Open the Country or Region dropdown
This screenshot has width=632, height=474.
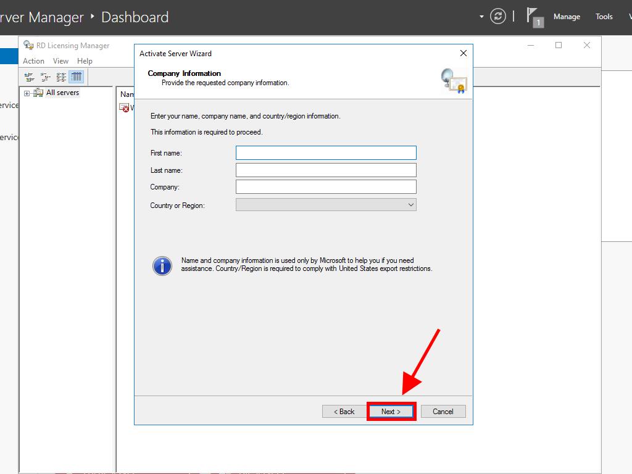[x=326, y=205]
